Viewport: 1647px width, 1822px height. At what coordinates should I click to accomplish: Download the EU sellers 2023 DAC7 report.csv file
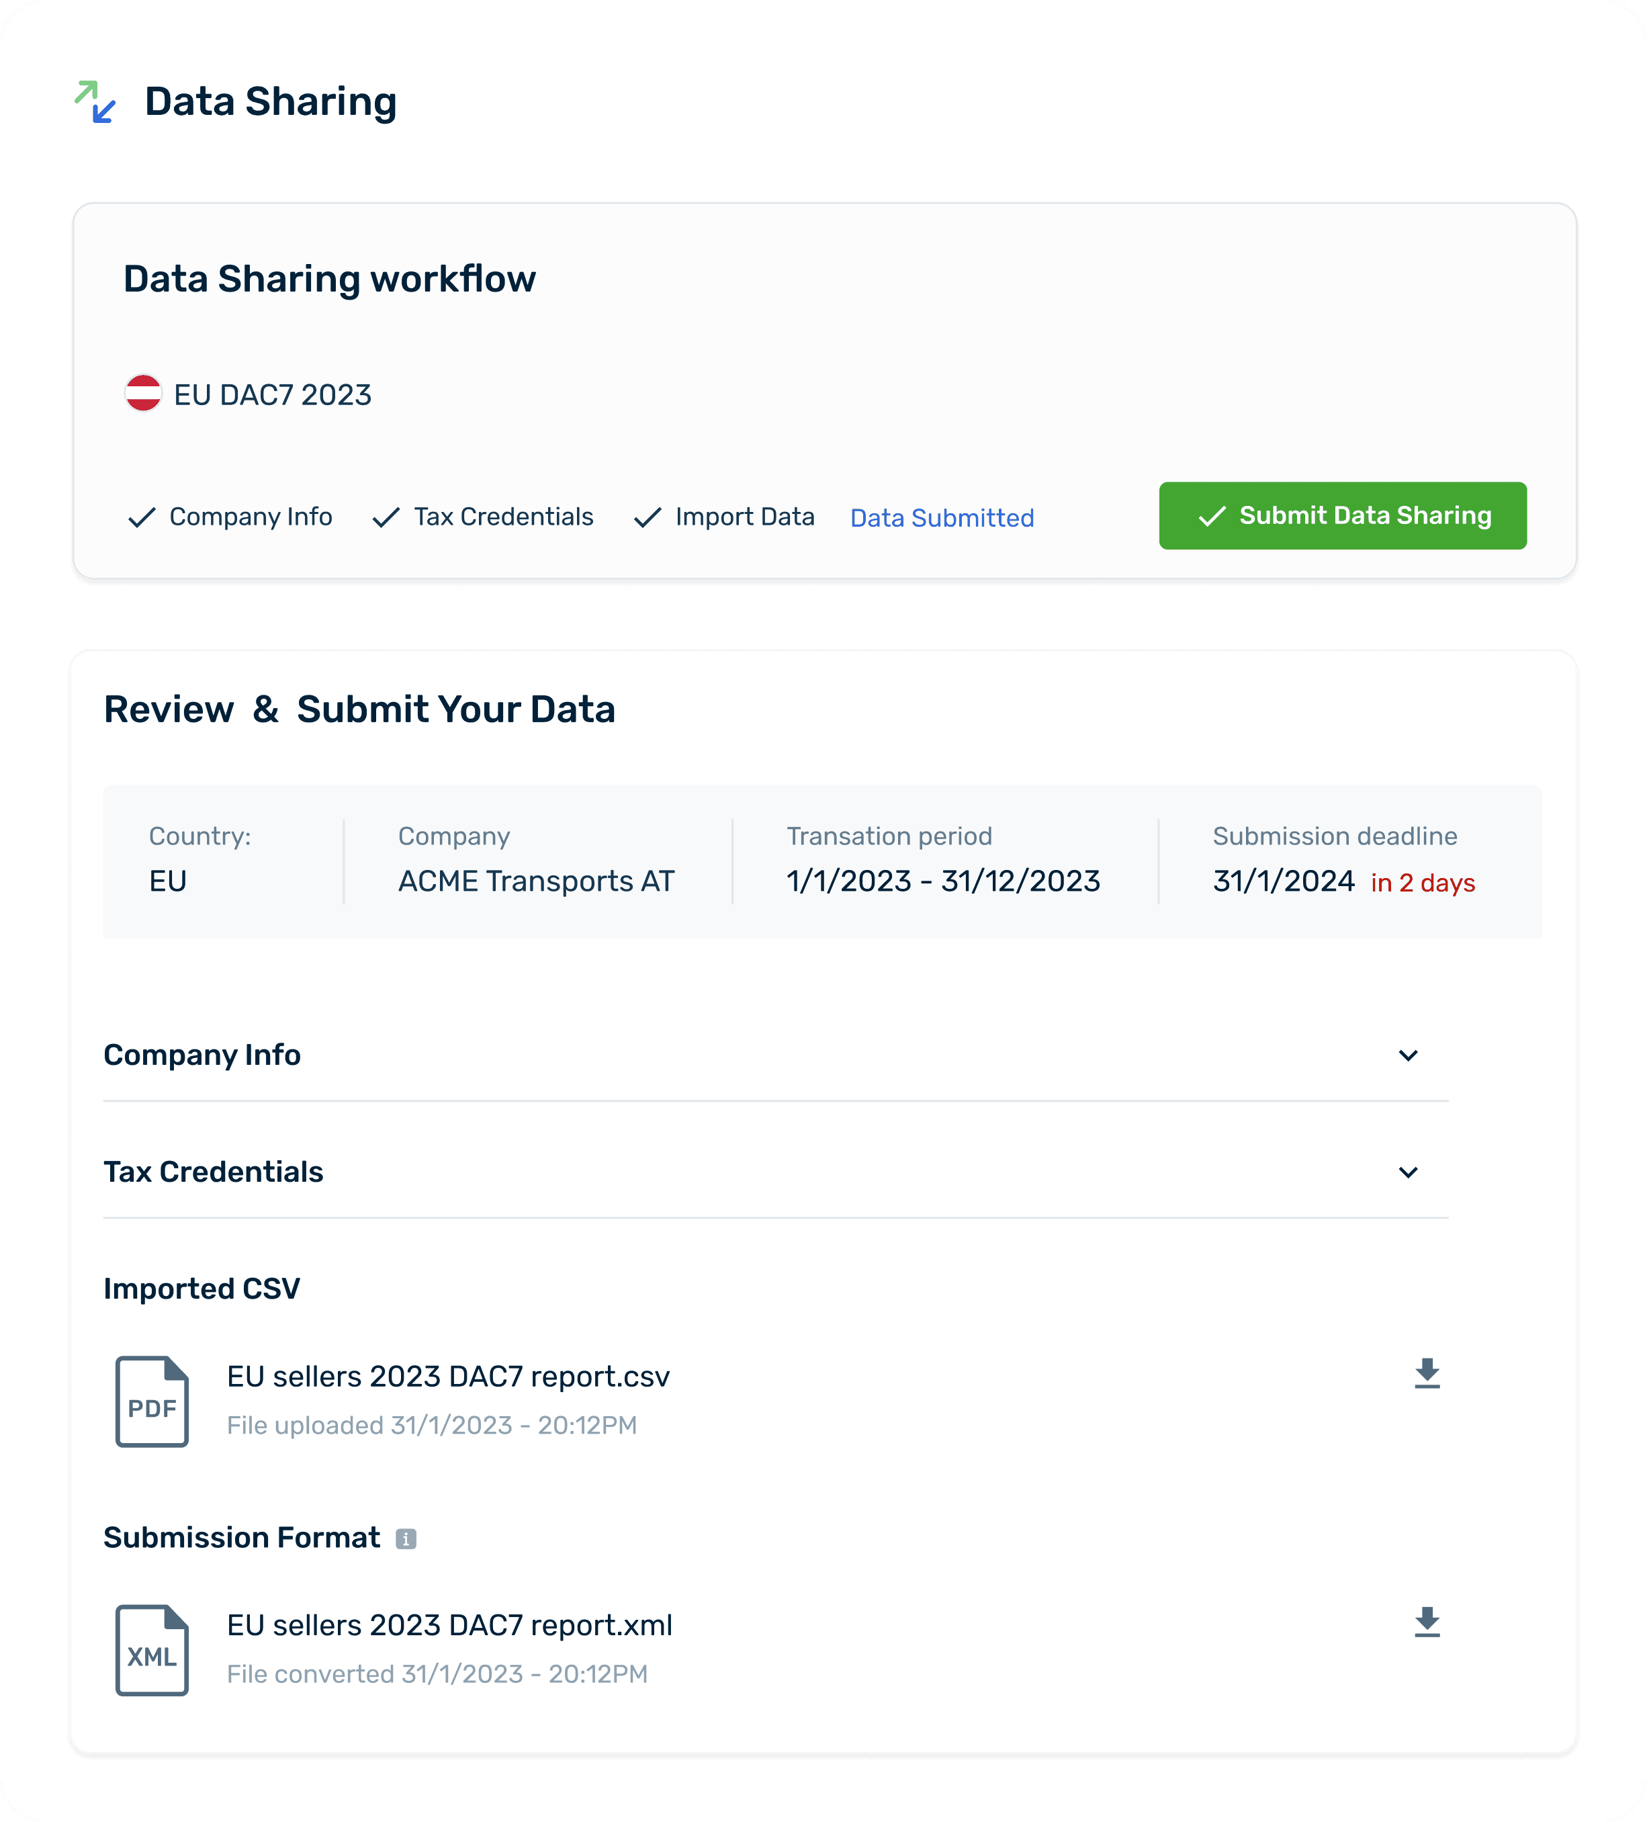1427,1373
